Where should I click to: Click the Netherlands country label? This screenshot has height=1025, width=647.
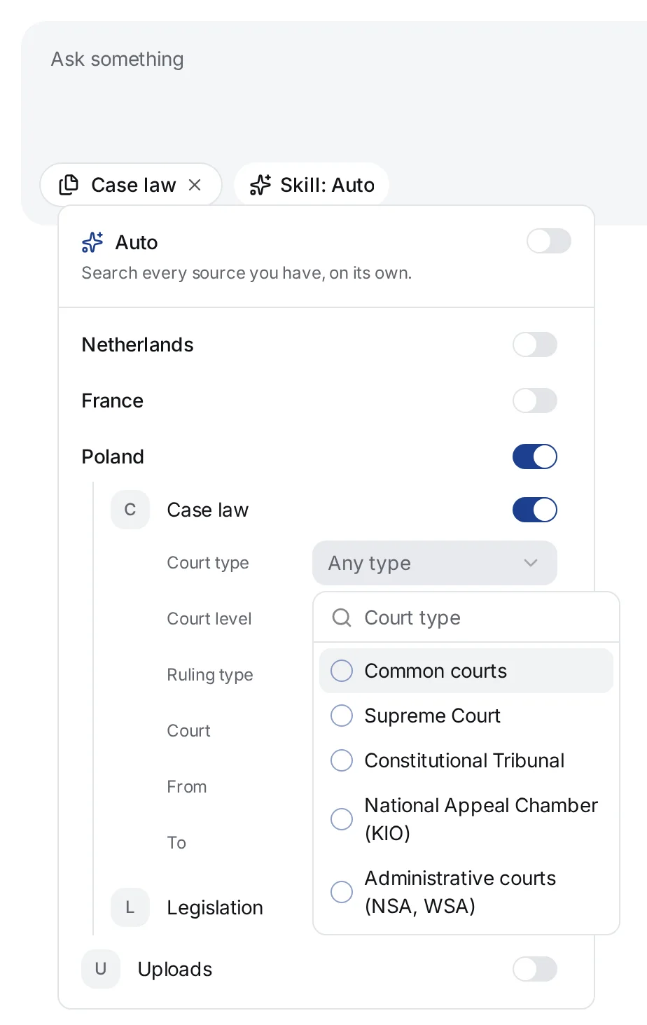click(138, 344)
